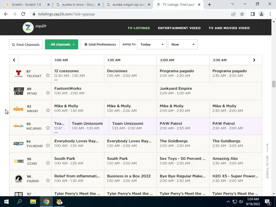The width and height of the screenshot is (276, 207).
Task: Open Windows Start menu
Action: [6, 202]
